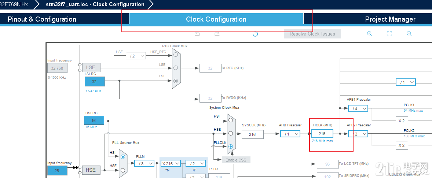Viewport: 432px width, 178px height.
Task: Select HSE input on RTC Clock Mux
Action: pyautogui.click(x=176, y=55)
